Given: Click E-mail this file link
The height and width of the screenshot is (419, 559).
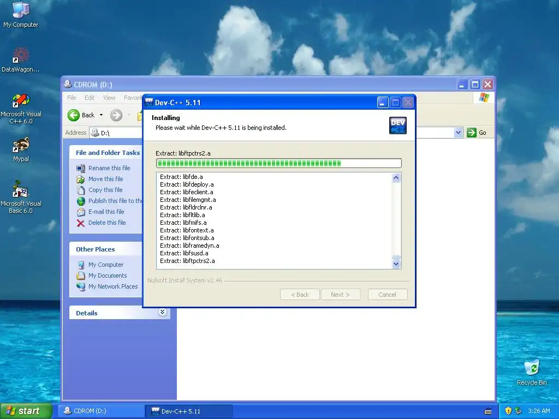Looking at the screenshot, I should pos(106,212).
